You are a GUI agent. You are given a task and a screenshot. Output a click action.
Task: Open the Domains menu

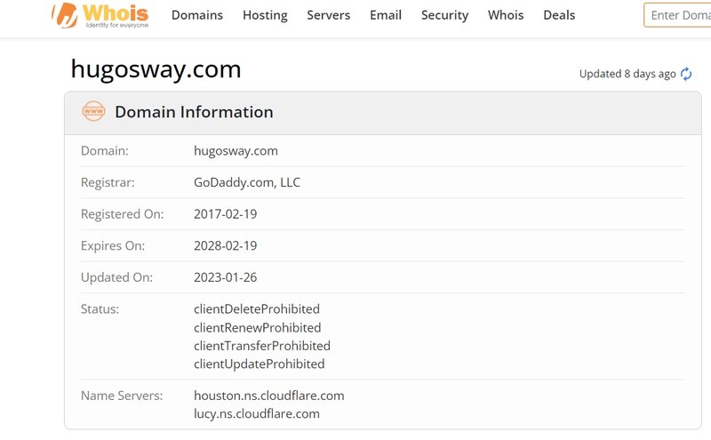[197, 15]
